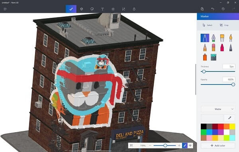239x152 pixels.
Task: Choose the pale cream color swatch
Action: [x=221, y=138]
